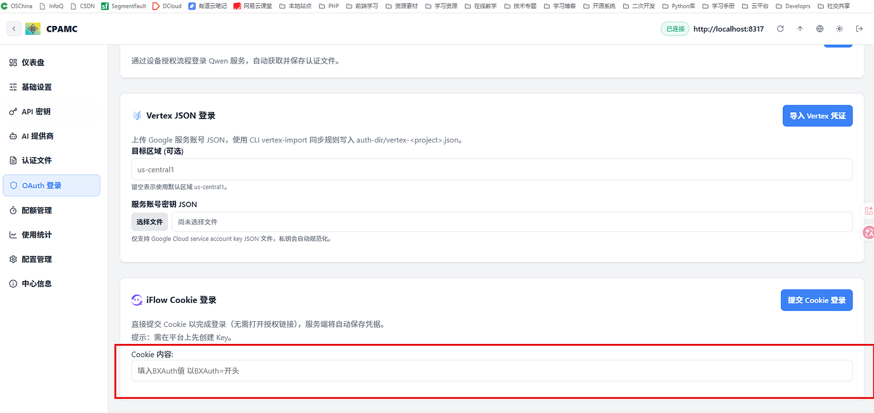Open 认证文件 in sidebar
This screenshot has width=874, height=413.
coord(51,161)
